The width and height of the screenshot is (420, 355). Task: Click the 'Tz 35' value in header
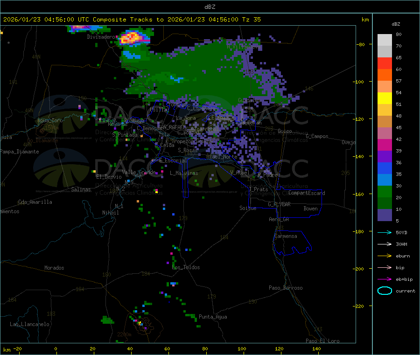(x=251, y=20)
